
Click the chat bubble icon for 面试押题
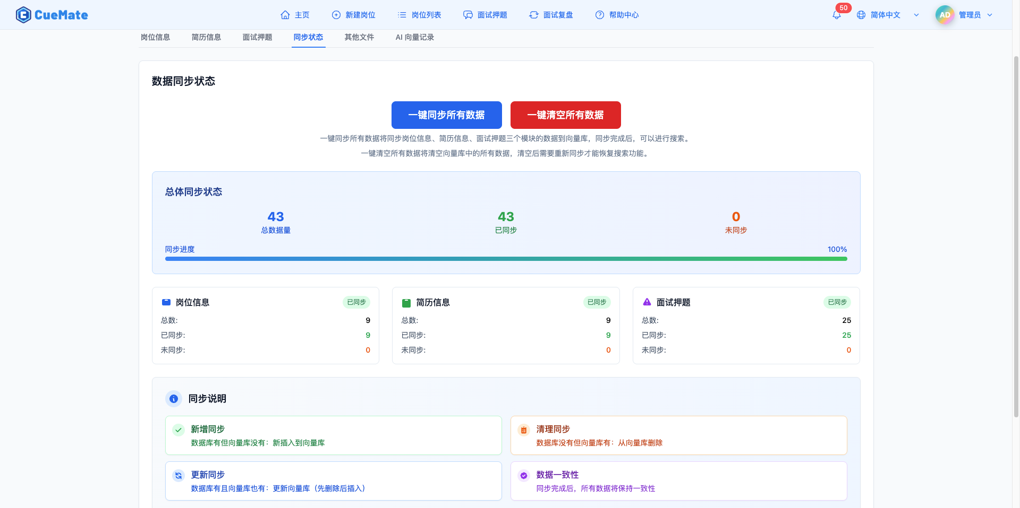point(467,15)
